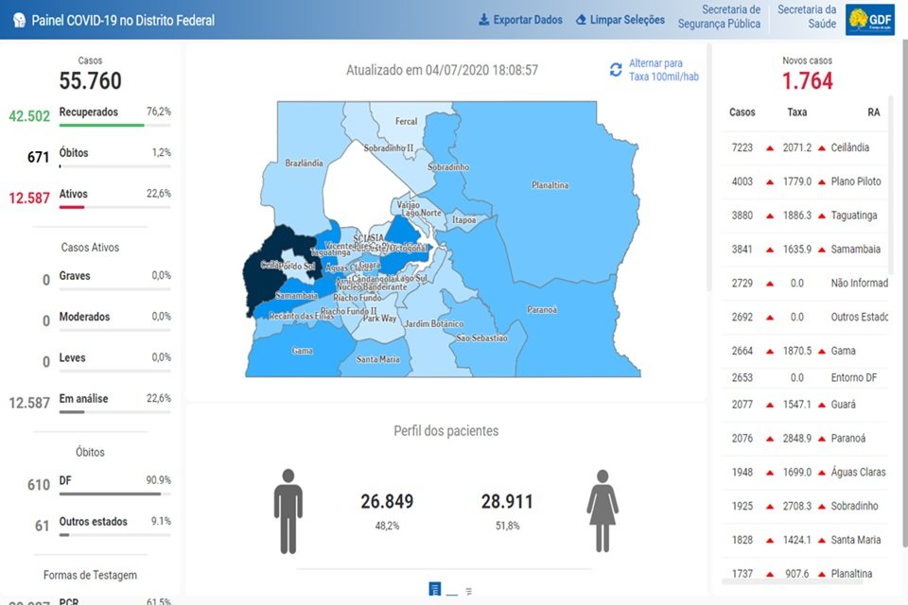Click the COVID panel head icon
This screenshot has height=605, width=908.
19,20
